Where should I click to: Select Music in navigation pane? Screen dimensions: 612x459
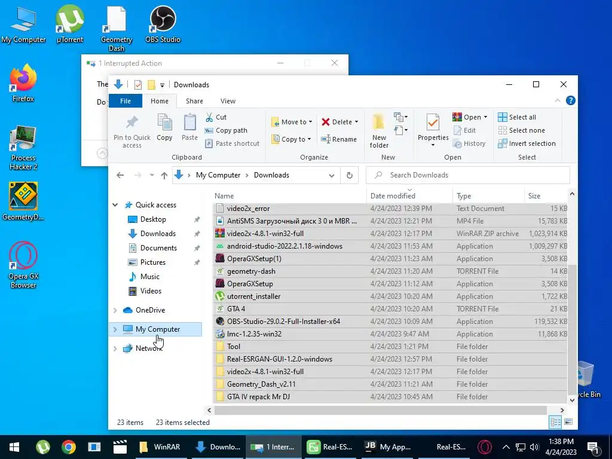150,277
